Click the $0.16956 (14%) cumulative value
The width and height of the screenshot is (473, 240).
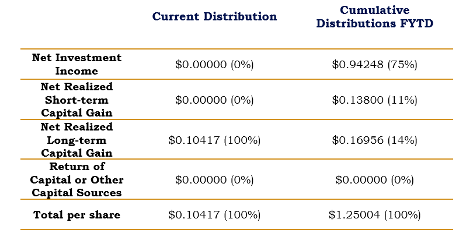tap(375, 140)
